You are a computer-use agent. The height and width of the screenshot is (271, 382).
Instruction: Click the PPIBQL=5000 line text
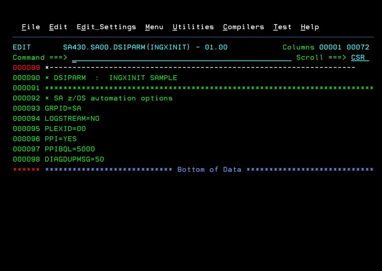pyautogui.click(x=70, y=149)
